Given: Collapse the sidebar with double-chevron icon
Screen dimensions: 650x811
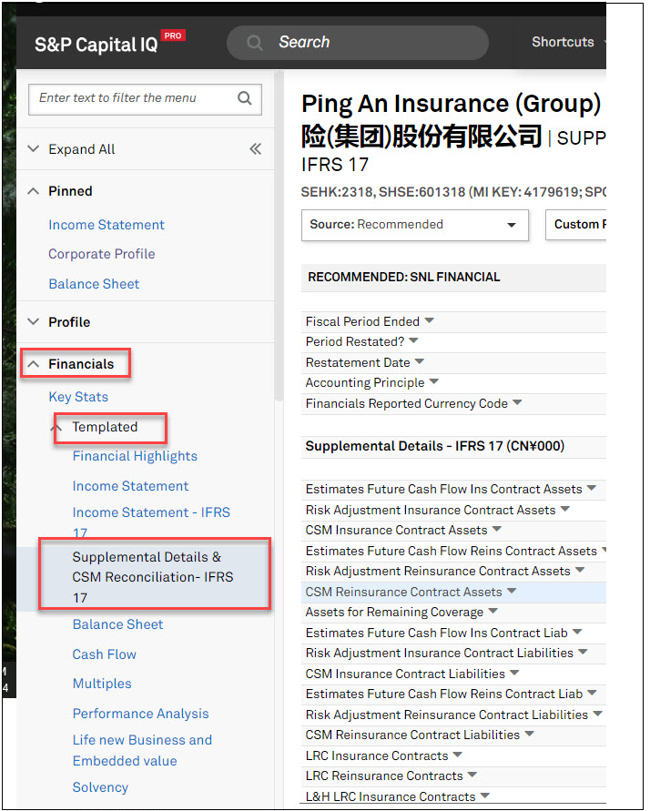Looking at the screenshot, I should click(255, 149).
